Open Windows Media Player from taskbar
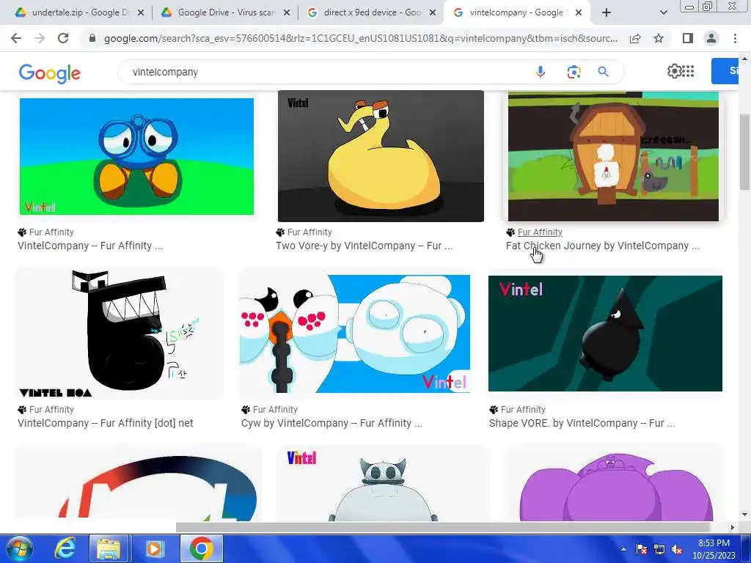Image resolution: width=751 pixels, height=563 pixels. pos(154,548)
